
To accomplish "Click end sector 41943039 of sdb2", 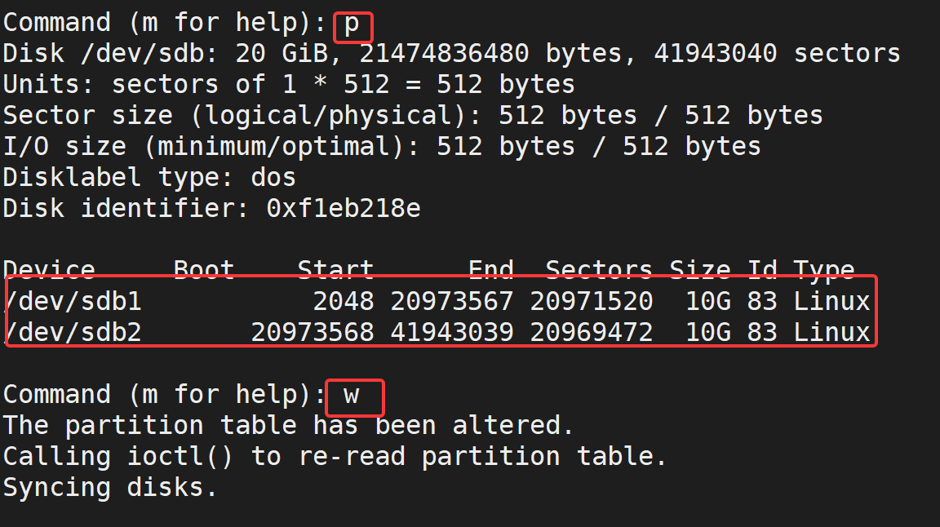I will pos(452,332).
